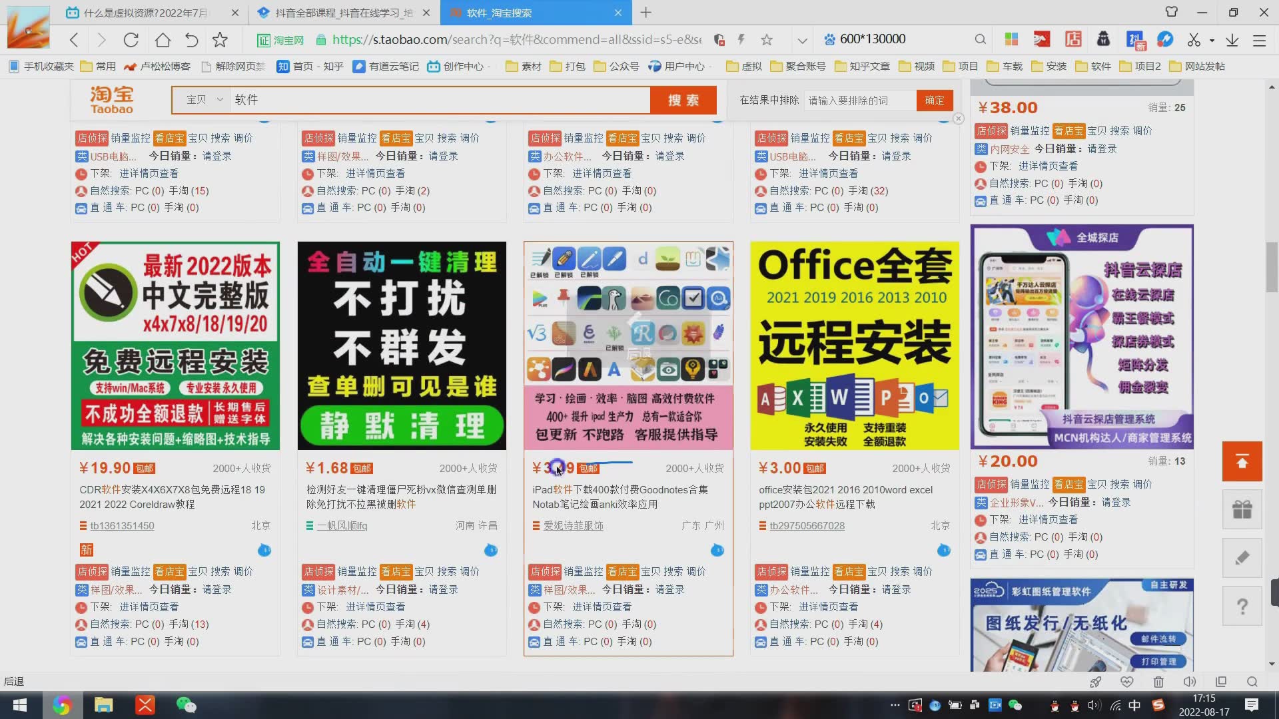Screen dimensions: 1279x719
Task: Click the 确定 exclude-words button
Action: tap(935, 100)
